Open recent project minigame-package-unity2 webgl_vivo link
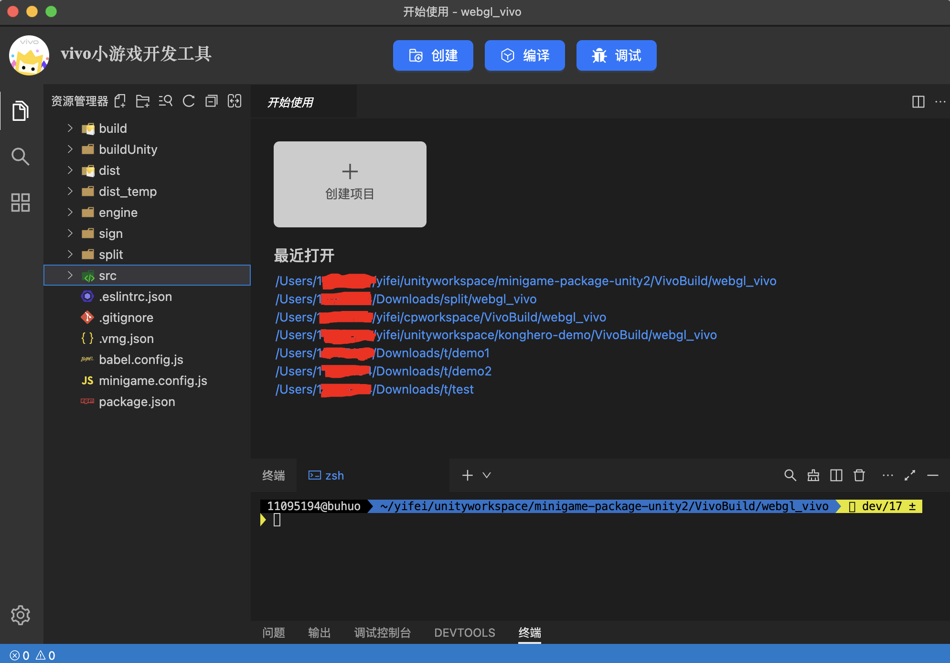 [526, 281]
